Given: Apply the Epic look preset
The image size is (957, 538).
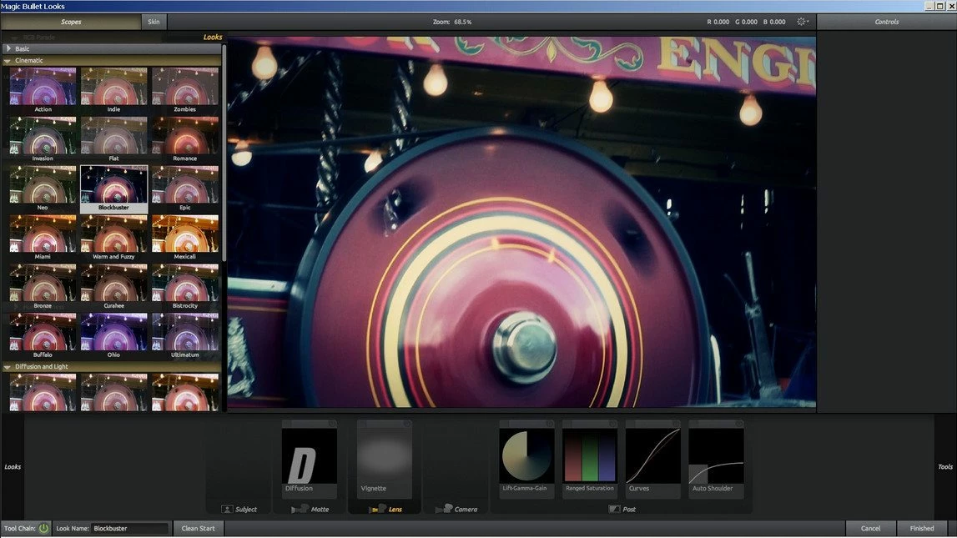Looking at the screenshot, I should (x=185, y=189).
